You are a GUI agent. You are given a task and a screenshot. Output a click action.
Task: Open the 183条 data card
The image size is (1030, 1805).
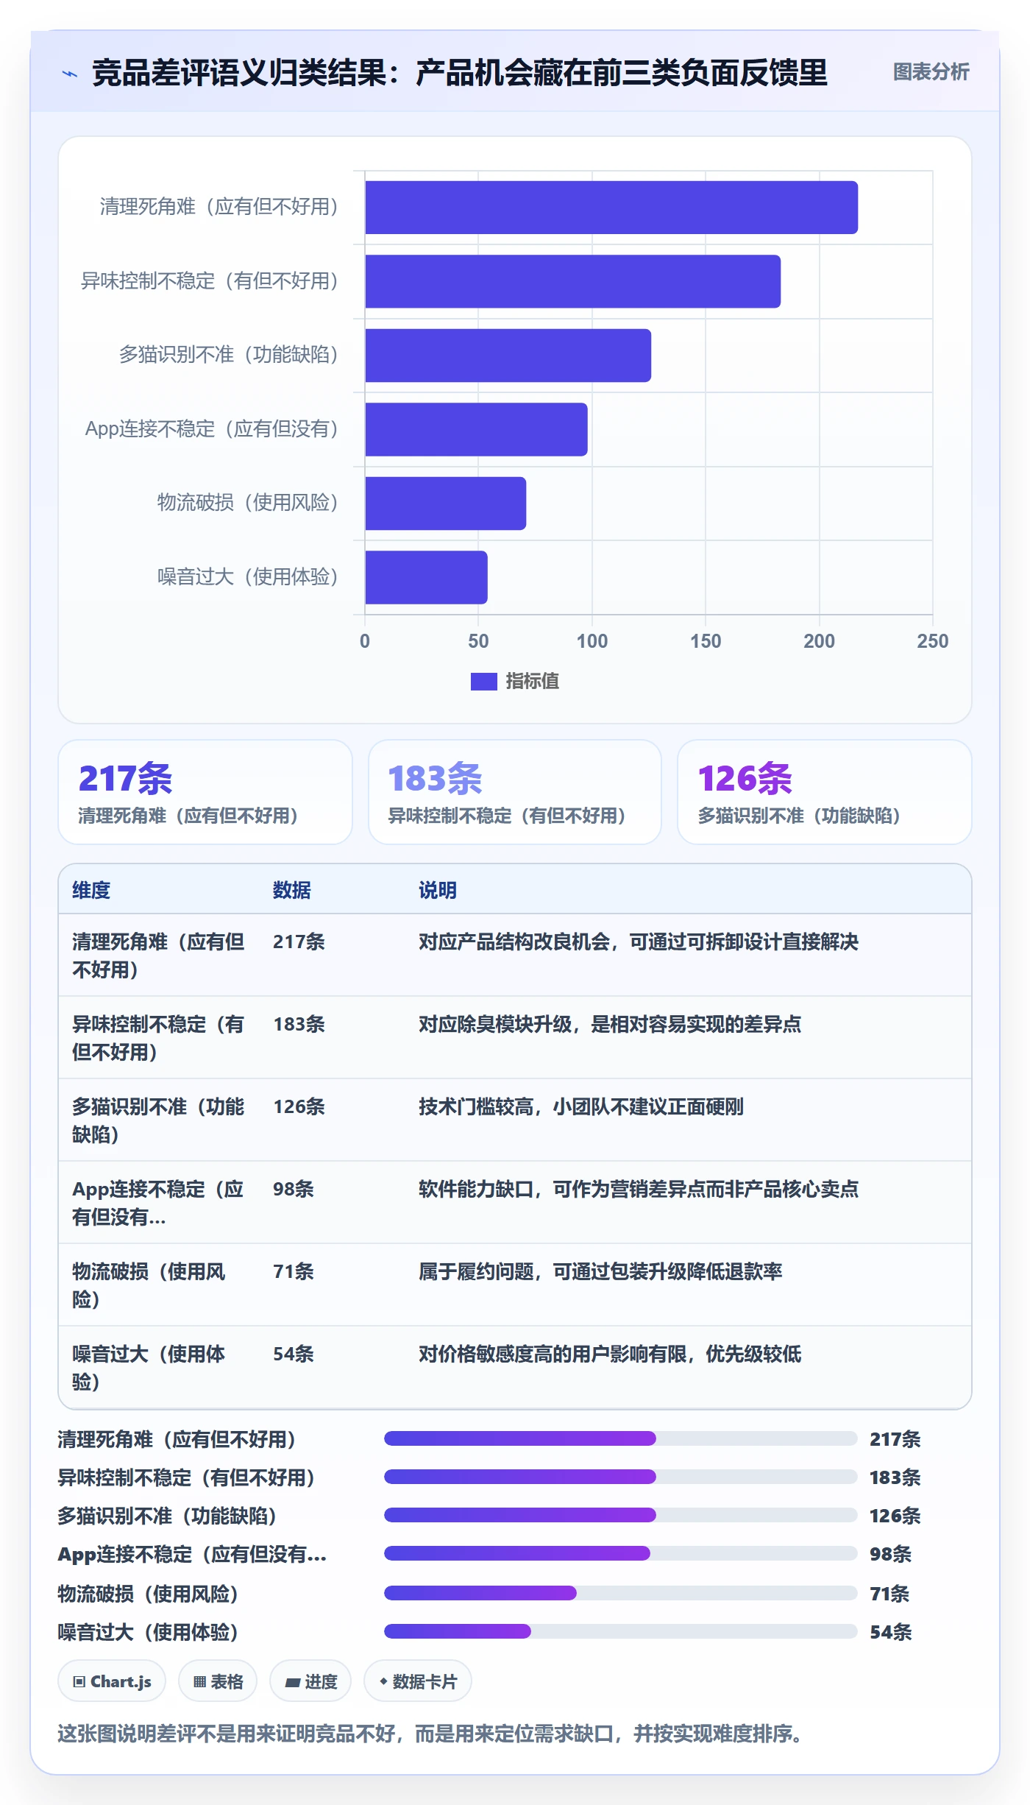click(515, 792)
